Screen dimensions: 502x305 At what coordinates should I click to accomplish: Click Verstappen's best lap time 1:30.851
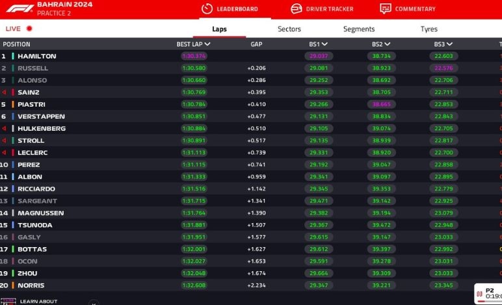click(x=194, y=116)
